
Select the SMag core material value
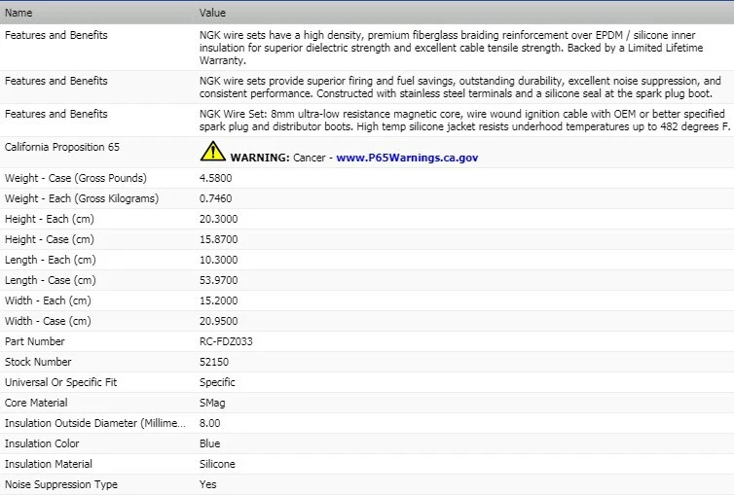click(212, 403)
